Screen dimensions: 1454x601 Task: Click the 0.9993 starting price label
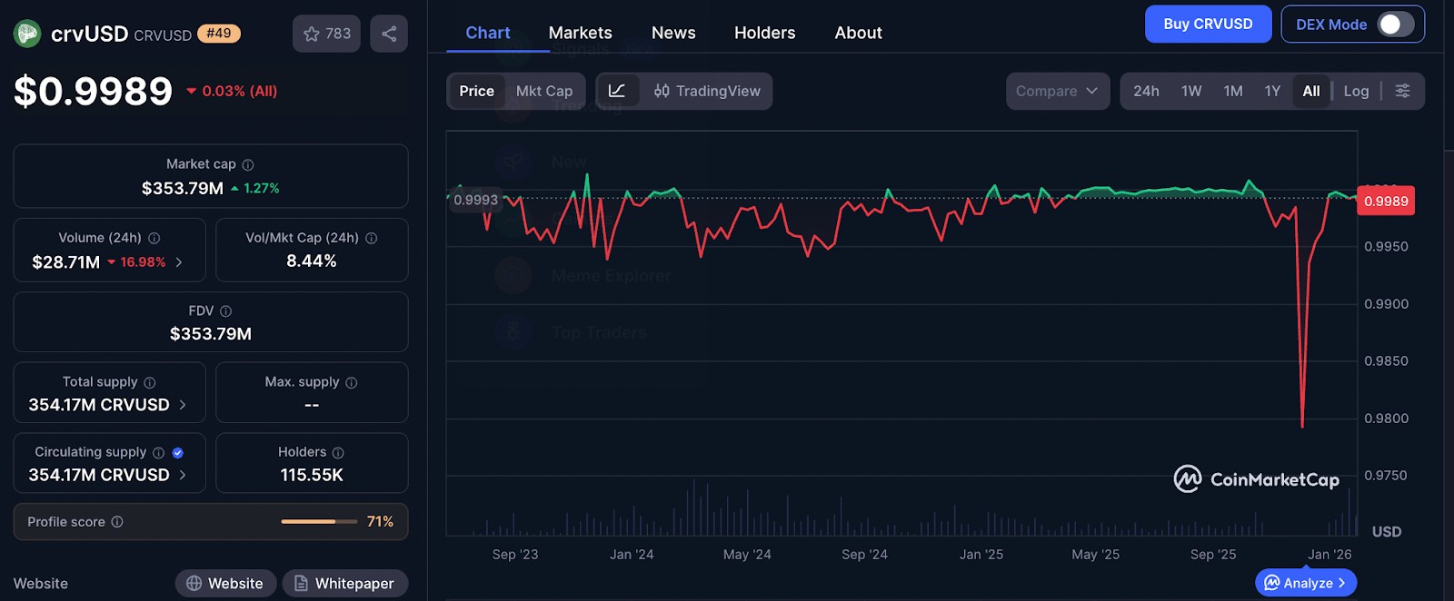[476, 200]
